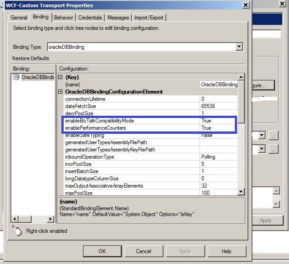Close the background window
289x264 pixels.
(x=283, y=4)
